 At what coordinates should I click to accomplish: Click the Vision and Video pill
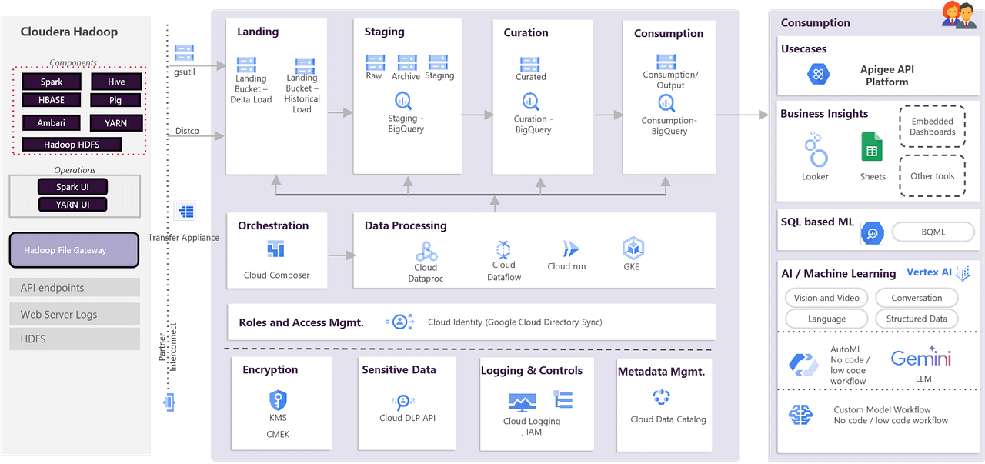pos(826,298)
